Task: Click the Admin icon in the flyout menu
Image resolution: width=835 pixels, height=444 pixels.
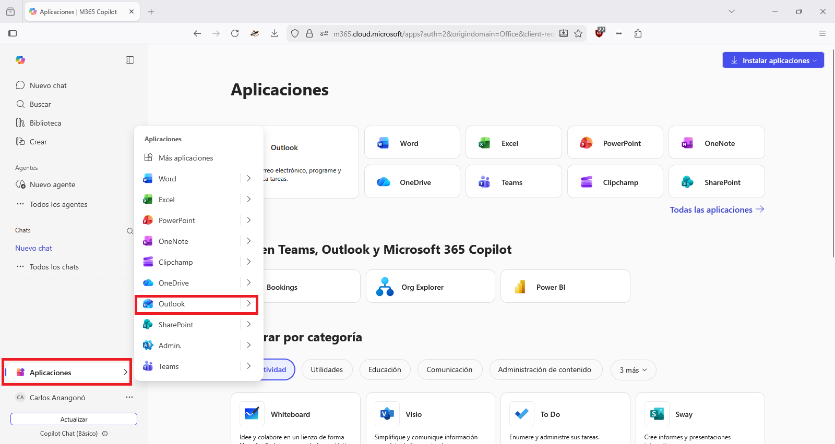Action: [148, 346]
